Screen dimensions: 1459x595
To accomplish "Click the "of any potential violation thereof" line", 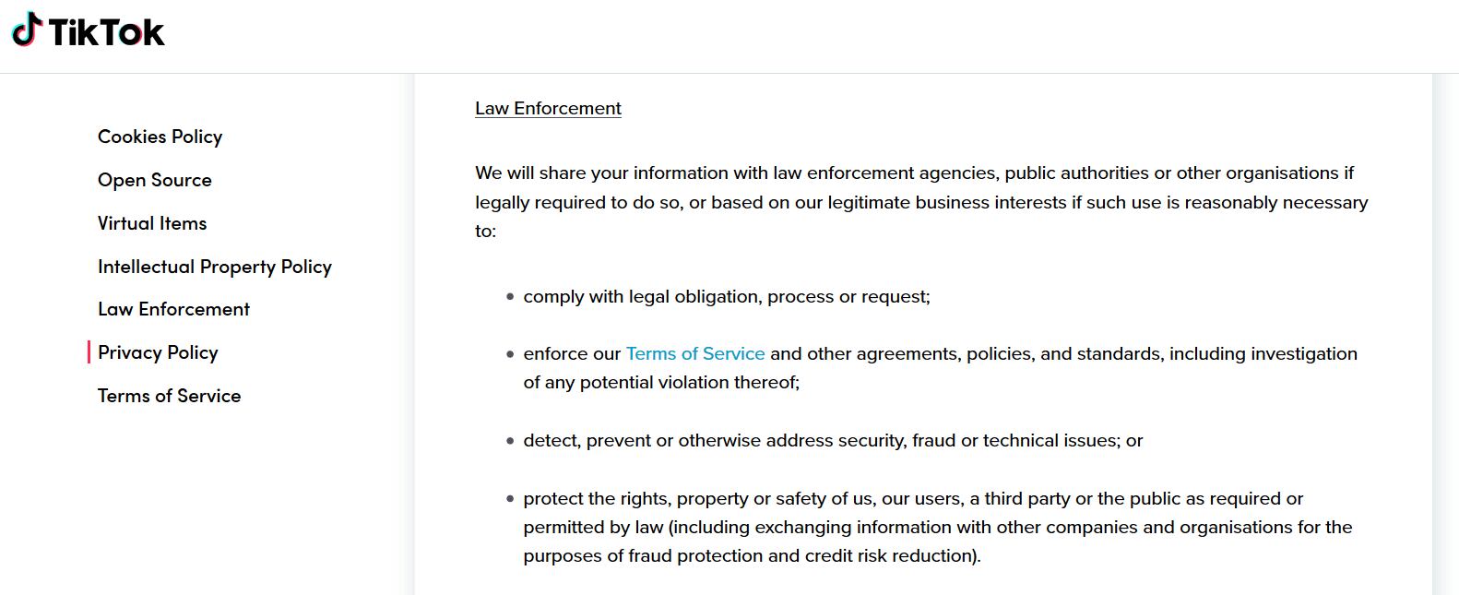I will pos(660,382).
